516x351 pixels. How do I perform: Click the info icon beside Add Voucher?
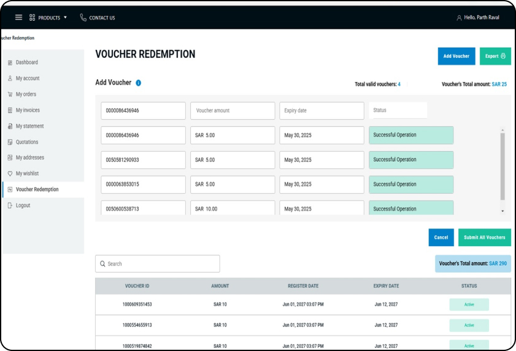139,83
